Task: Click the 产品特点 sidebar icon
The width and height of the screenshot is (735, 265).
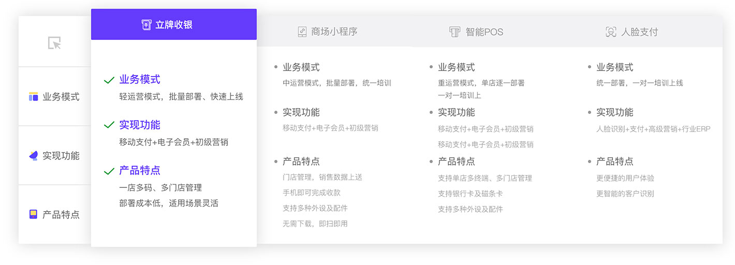Action: [x=34, y=214]
